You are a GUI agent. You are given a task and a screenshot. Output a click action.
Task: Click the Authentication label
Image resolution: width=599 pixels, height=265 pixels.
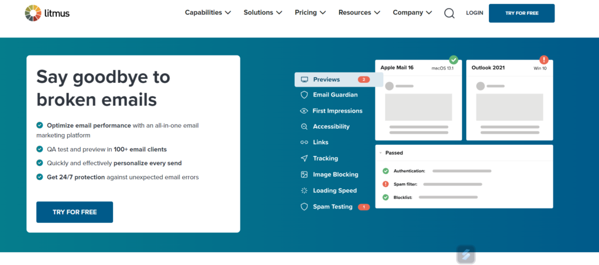pyautogui.click(x=409, y=171)
